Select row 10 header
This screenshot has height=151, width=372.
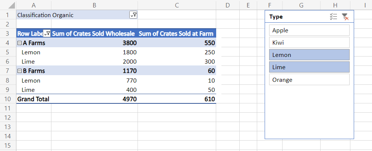pyautogui.click(x=8, y=99)
